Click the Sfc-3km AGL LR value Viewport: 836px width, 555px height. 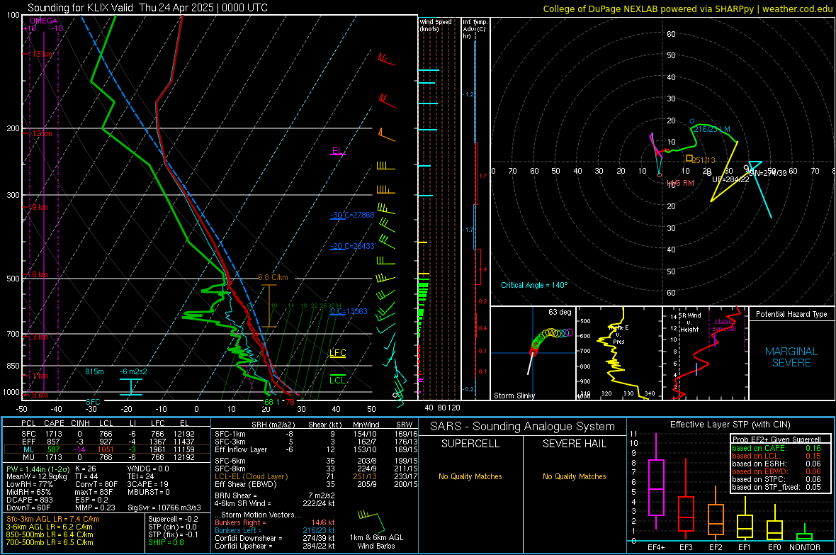click(53, 519)
